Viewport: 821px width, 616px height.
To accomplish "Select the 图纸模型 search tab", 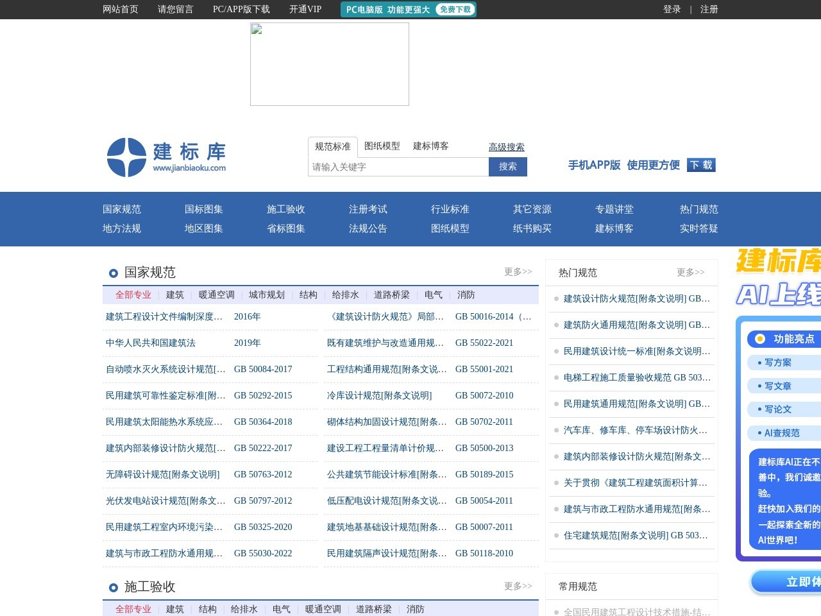I will point(382,146).
